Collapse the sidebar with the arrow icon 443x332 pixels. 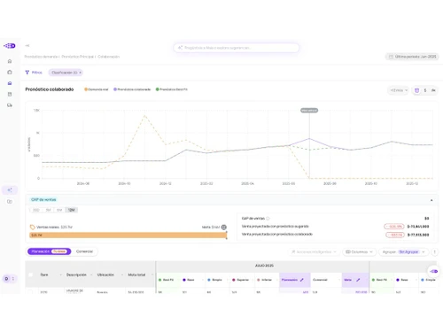(27, 45)
